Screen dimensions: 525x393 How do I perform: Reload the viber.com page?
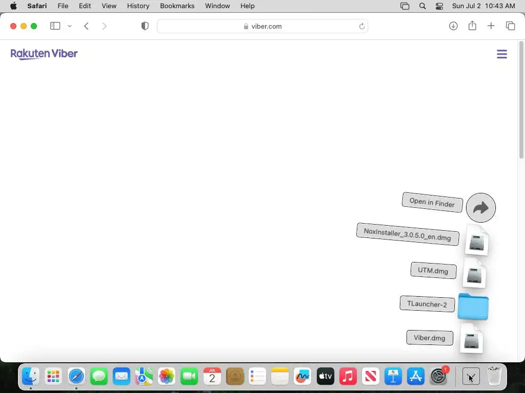[361, 26]
